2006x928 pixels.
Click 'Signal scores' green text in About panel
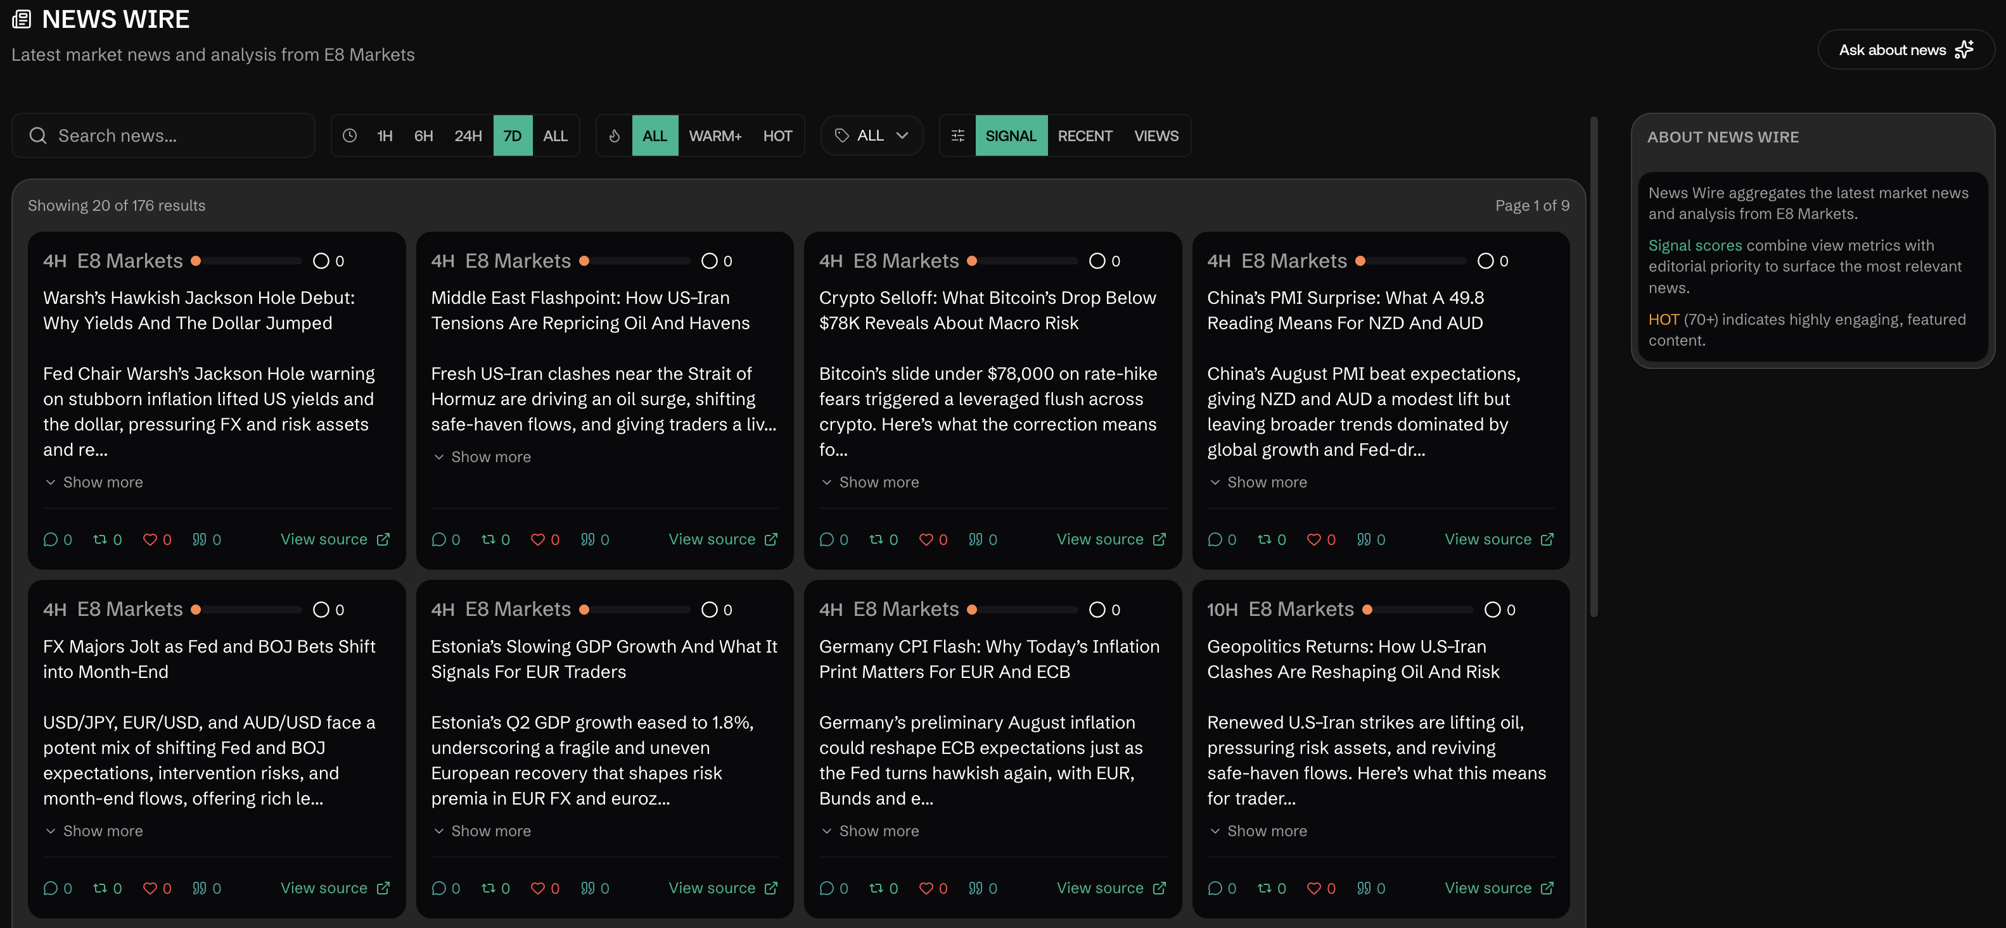tap(1694, 245)
